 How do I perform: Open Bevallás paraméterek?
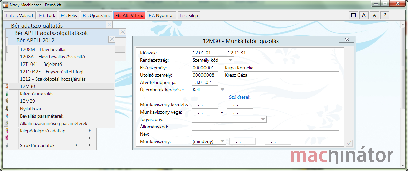tap(62, 116)
